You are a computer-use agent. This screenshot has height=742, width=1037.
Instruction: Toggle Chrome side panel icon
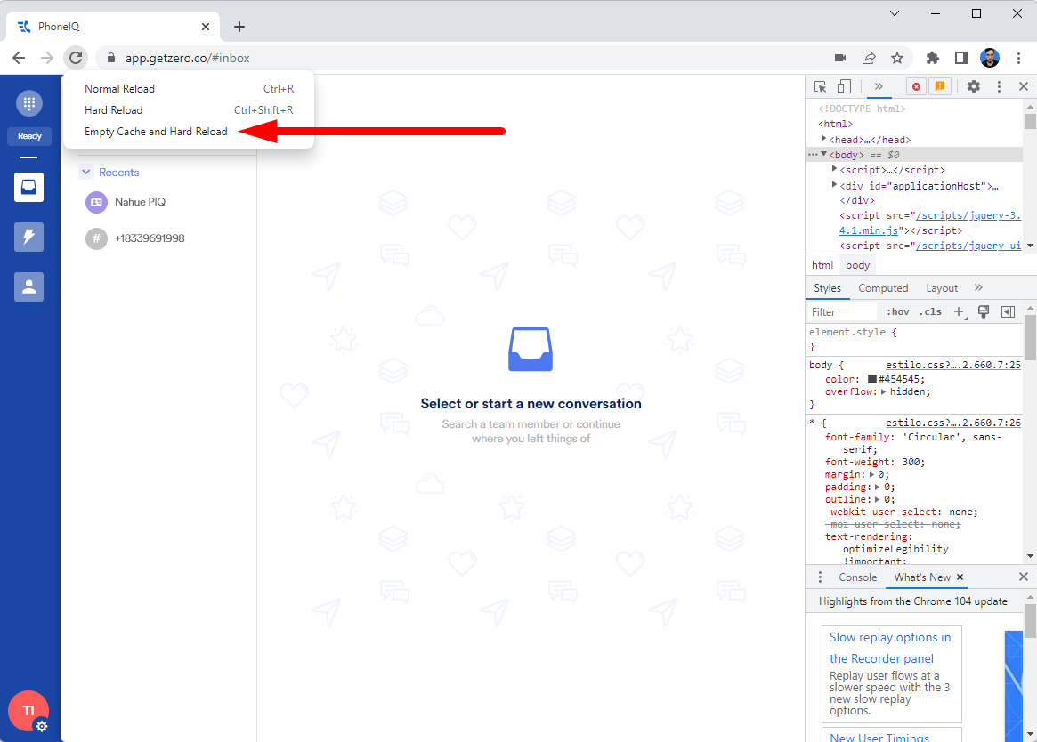tap(961, 58)
